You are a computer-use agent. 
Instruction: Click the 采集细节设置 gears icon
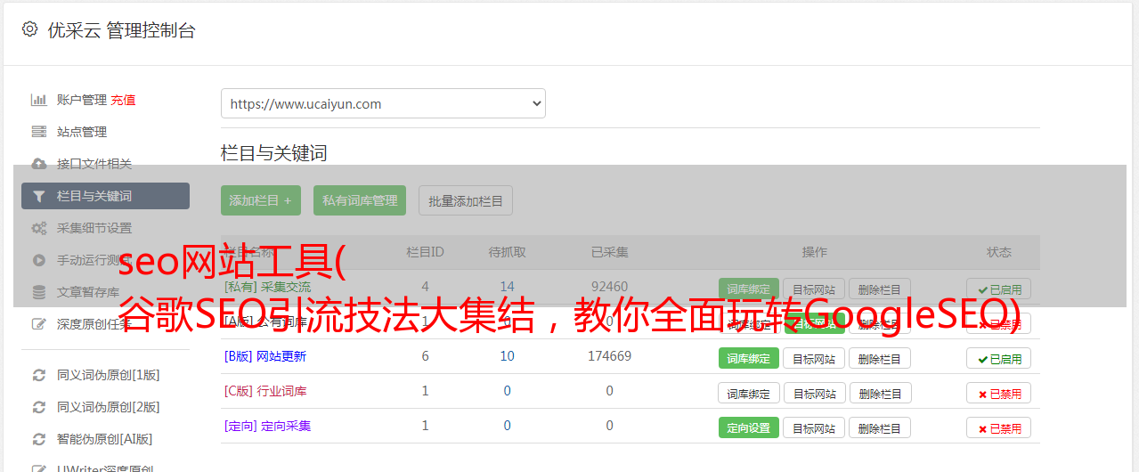click(x=38, y=228)
